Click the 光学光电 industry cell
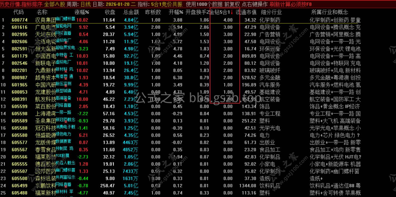The width and height of the screenshot is (396, 197). click(270, 128)
